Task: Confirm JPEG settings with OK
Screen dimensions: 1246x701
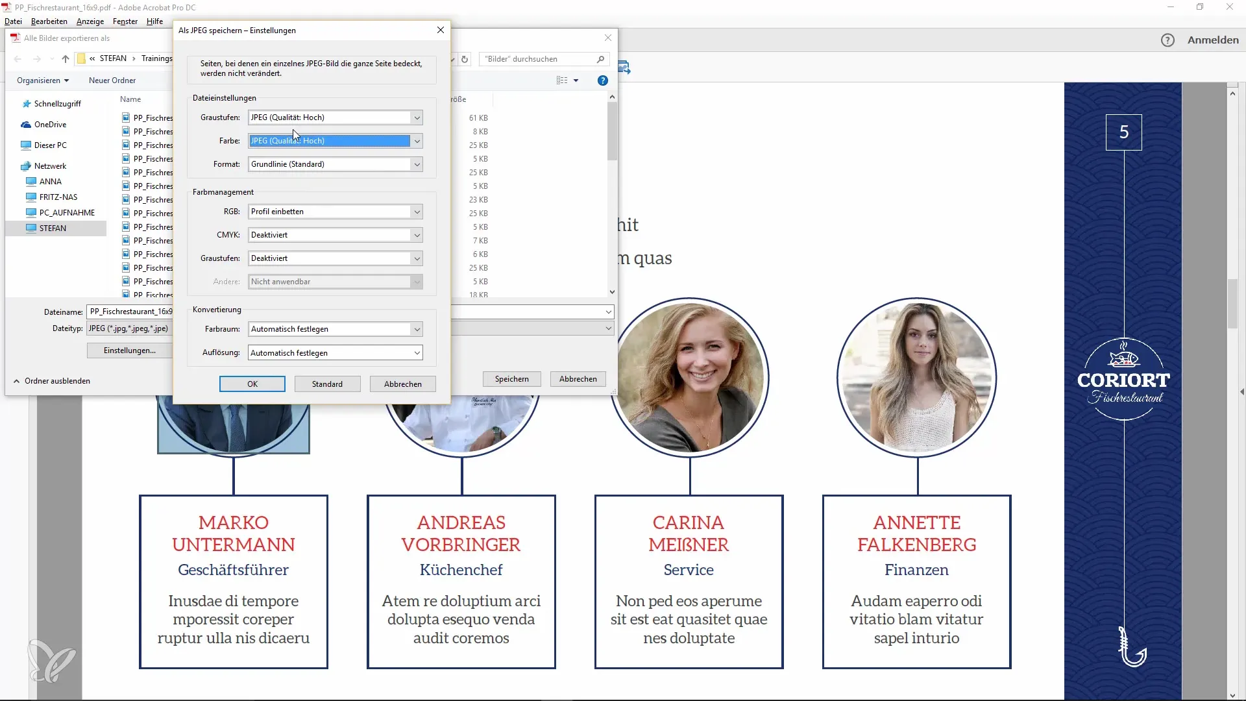Action: coord(252,384)
